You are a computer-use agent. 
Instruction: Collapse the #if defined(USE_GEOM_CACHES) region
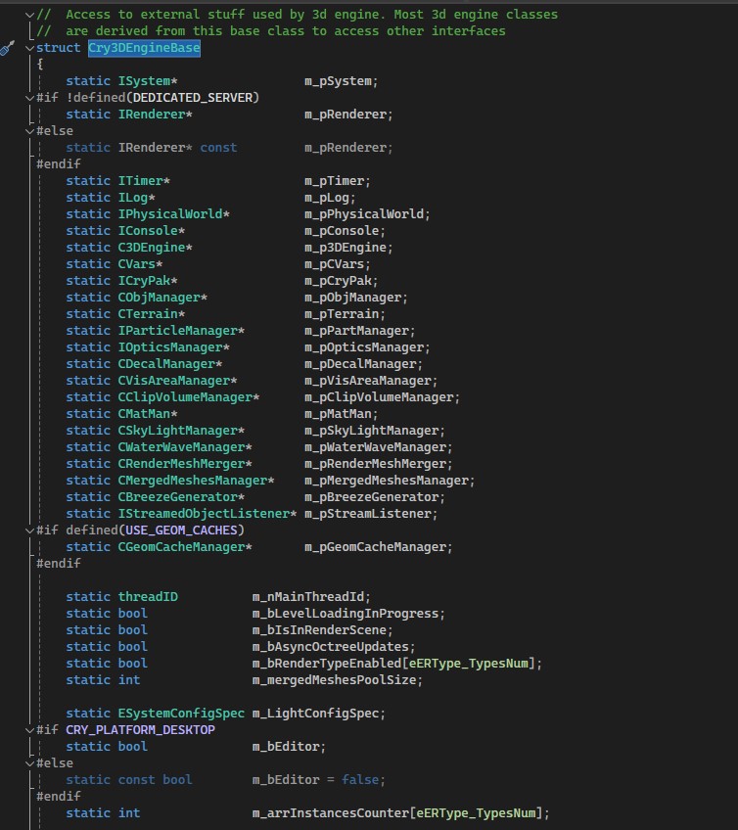pyautogui.click(x=28, y=530)
